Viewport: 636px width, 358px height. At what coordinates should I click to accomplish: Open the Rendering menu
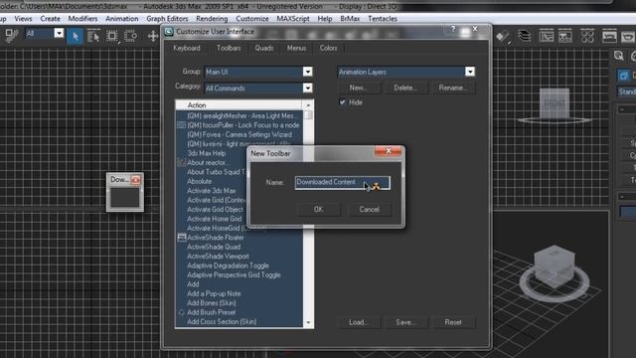point(212,19)
